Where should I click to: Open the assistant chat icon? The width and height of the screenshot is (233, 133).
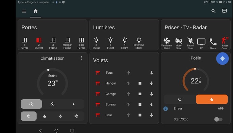(x=224, y=11)
